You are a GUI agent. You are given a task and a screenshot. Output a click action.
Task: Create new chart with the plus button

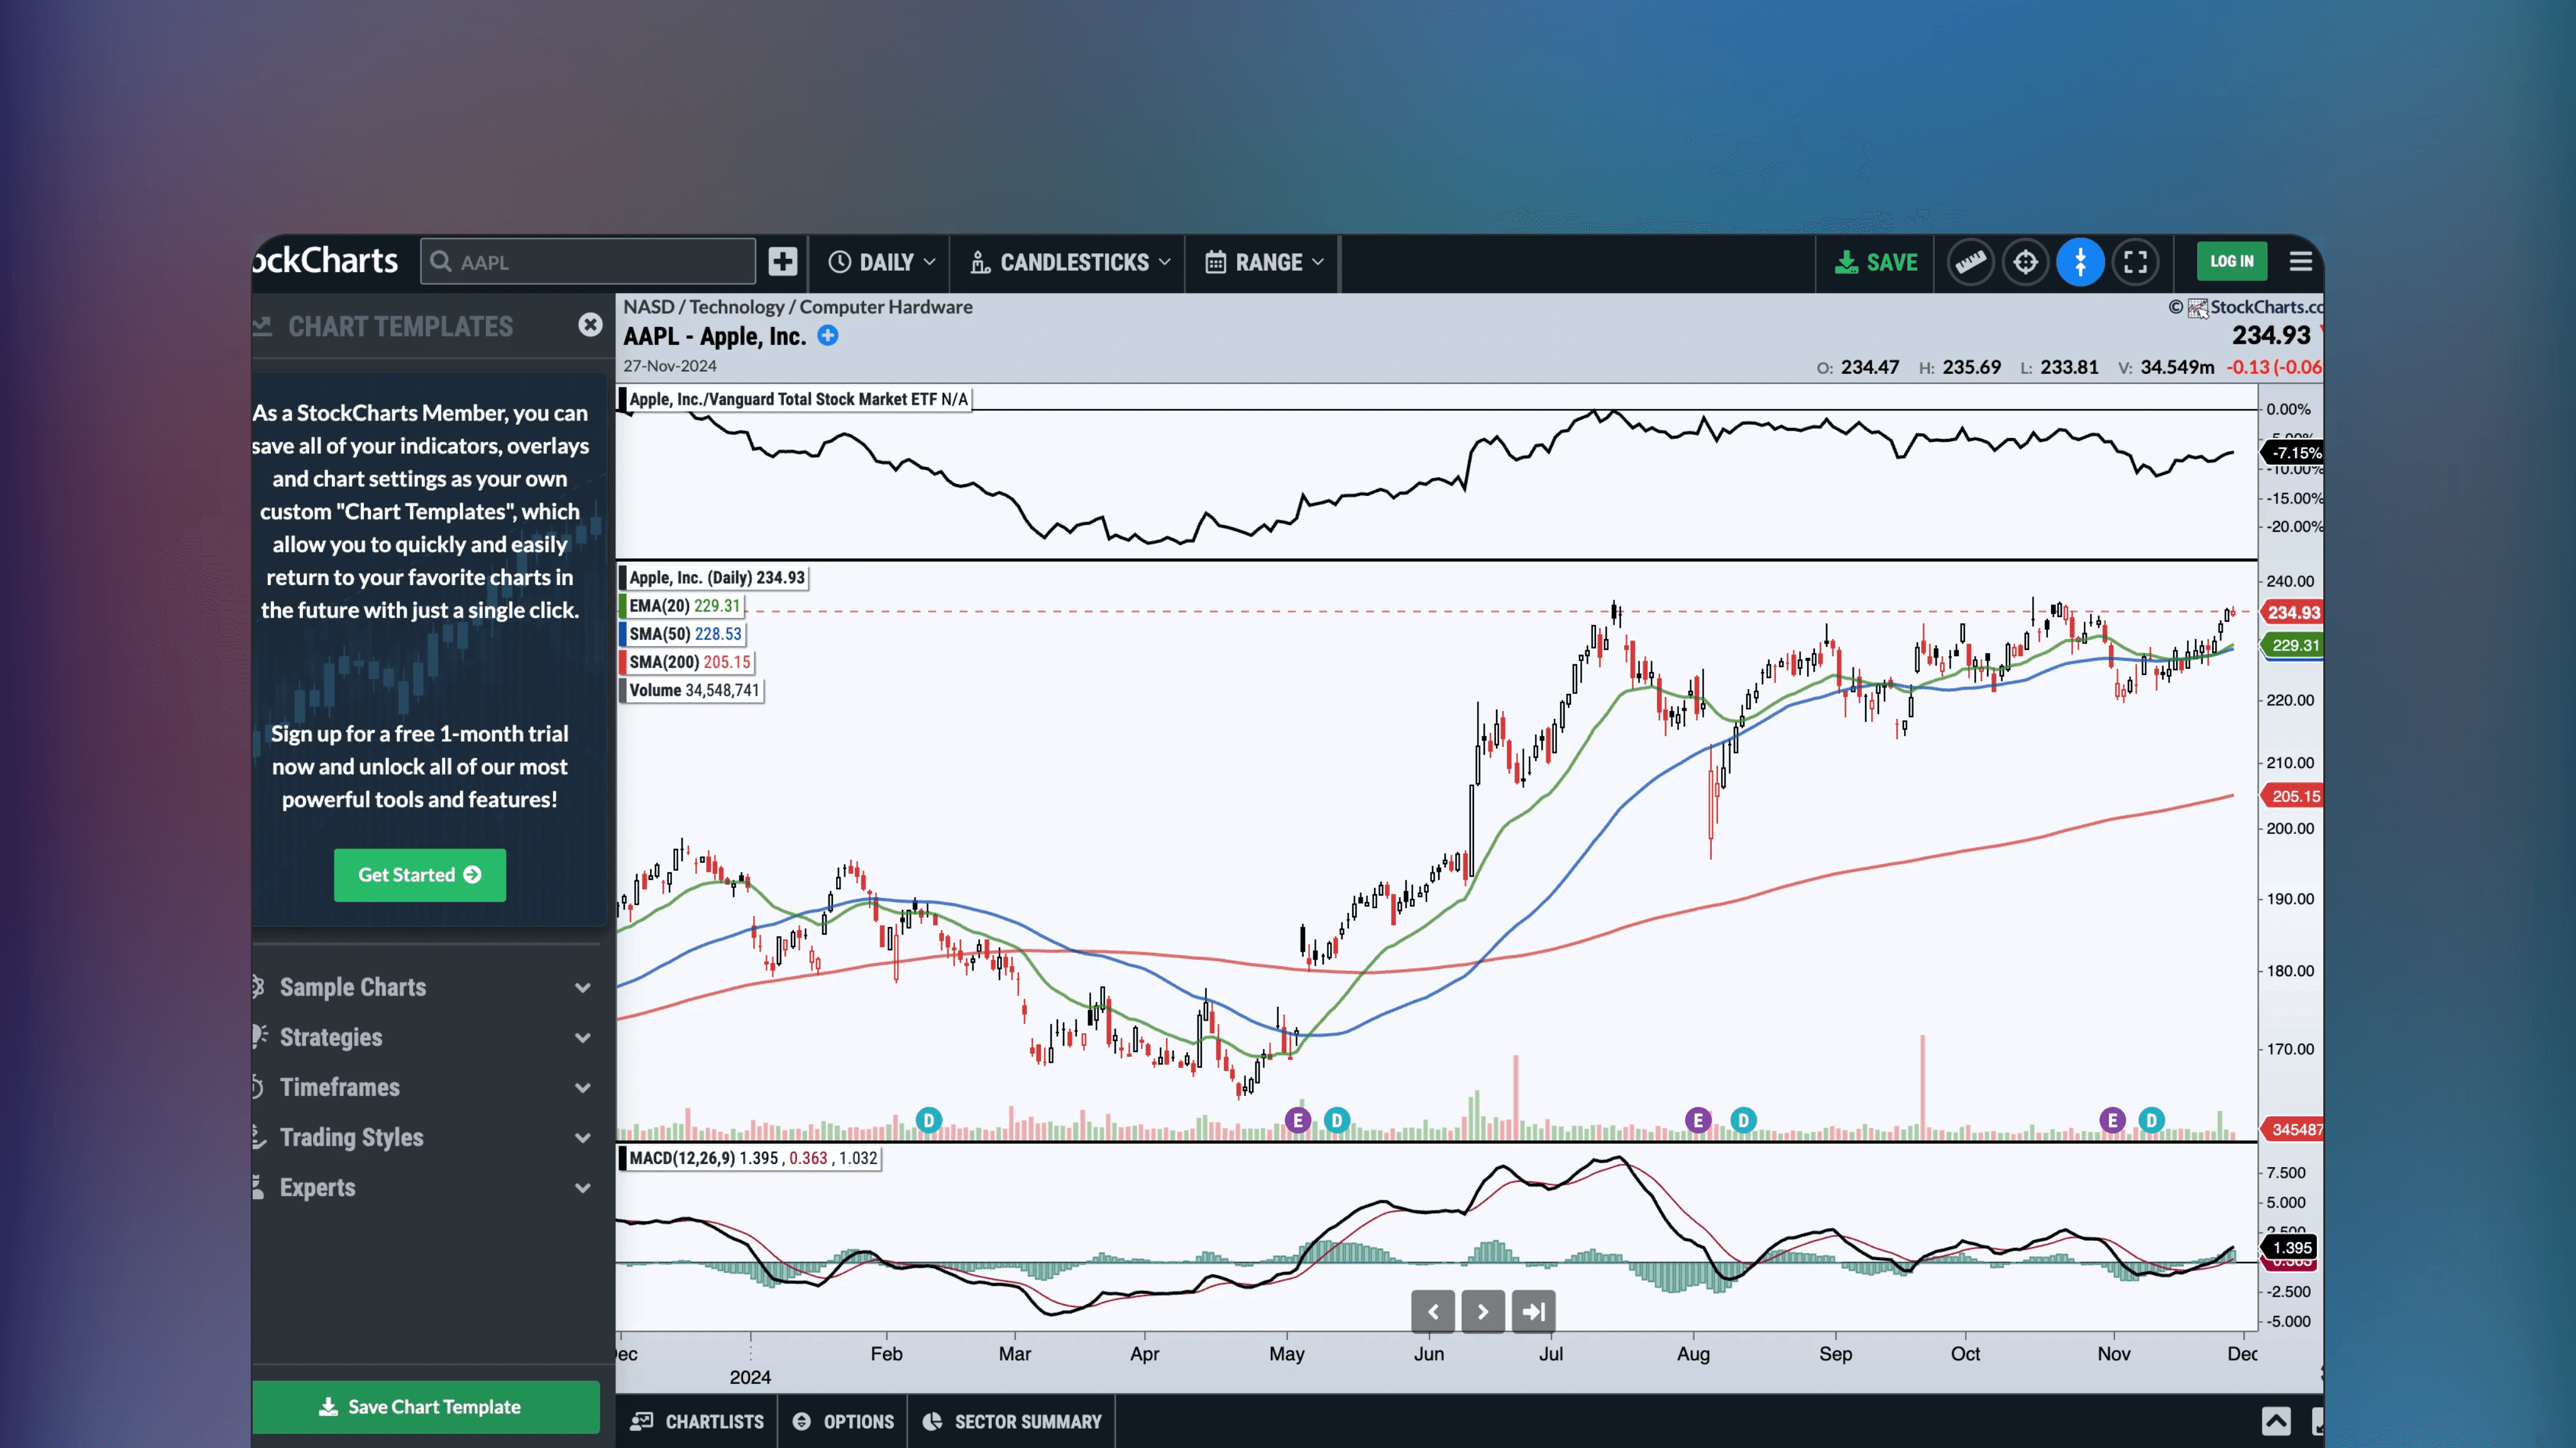click(782, 261)
